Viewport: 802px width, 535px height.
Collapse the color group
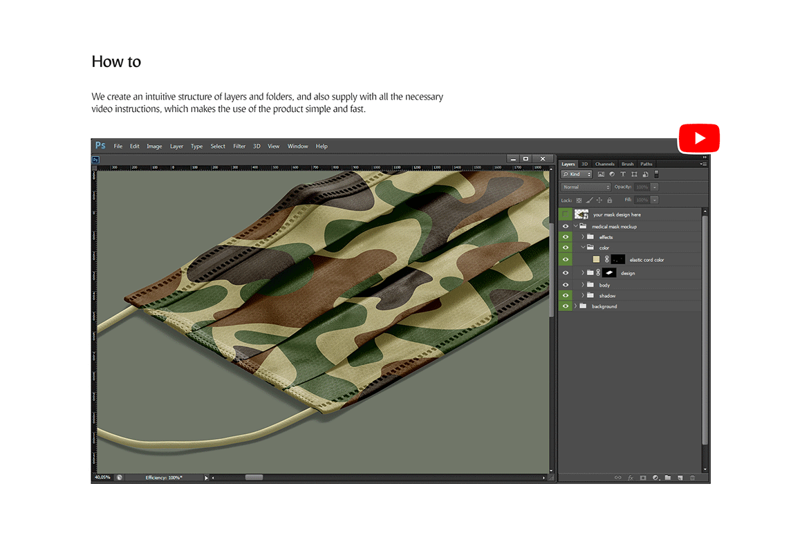click(x=583, y=247)
